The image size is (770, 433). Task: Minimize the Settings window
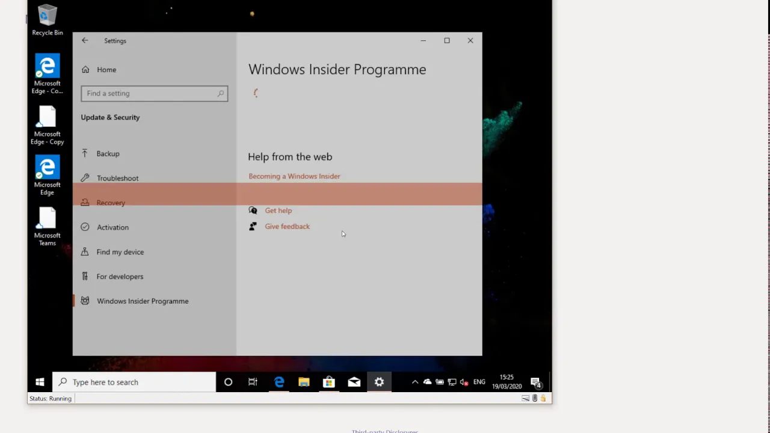pyautogui.click(x=423, y=40)
